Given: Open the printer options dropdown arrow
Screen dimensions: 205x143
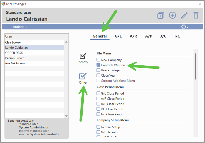Looking at the screenshot, I should pyautogui.click(x=187, y=27).
